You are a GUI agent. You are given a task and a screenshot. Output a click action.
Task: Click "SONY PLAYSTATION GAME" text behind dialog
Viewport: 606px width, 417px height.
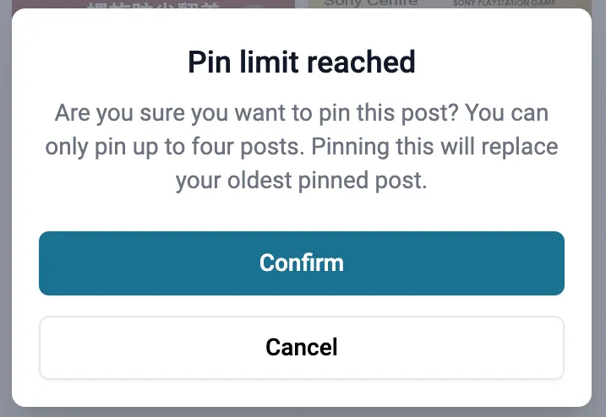pyautogui.click(x=505, y=3)
